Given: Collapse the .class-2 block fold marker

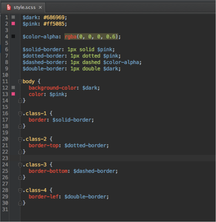Looking at the screenshot, I should (x=20, y=139).
